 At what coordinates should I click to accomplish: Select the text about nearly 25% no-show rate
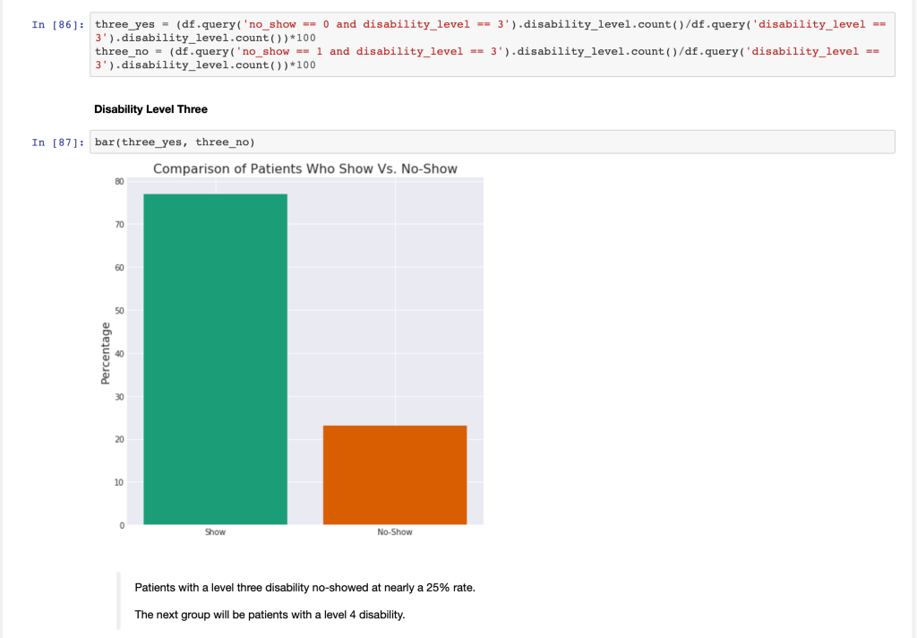[x=304, y=588]
